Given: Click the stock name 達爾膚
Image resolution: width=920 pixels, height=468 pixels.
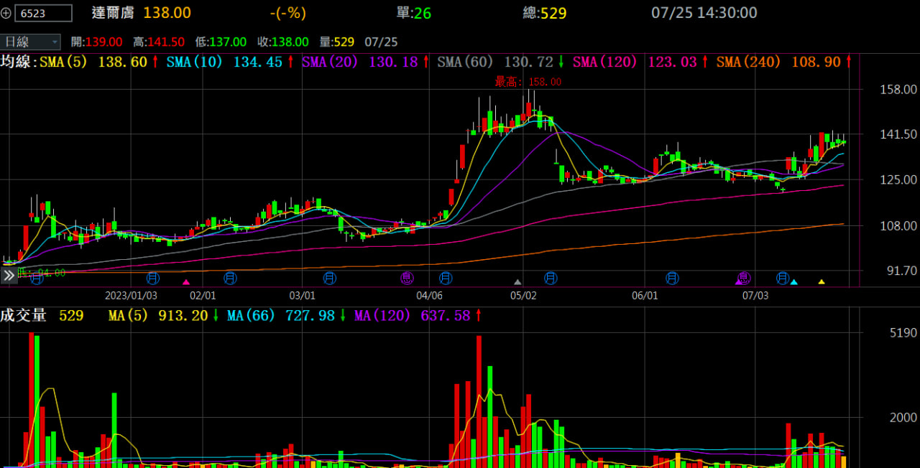Looking at the screenshot, I should (x=113, y=13).
